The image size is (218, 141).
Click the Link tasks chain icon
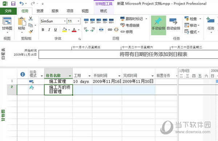tap(110, 29)
